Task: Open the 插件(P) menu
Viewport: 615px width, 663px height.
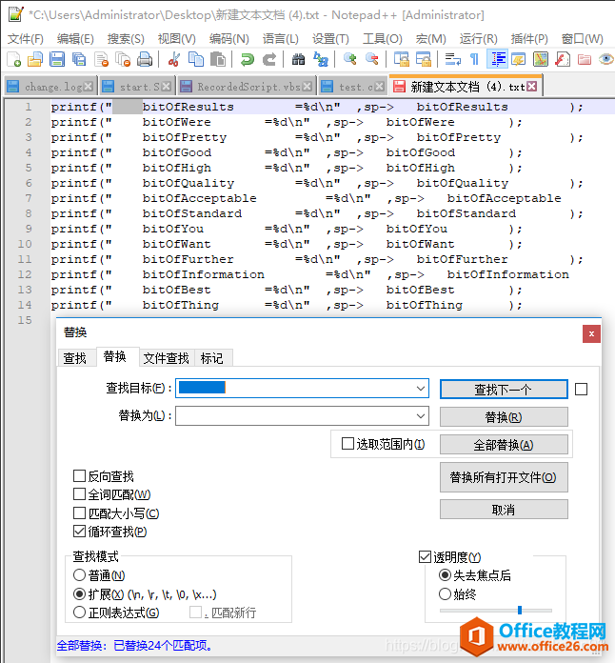Action: (529, 39)
